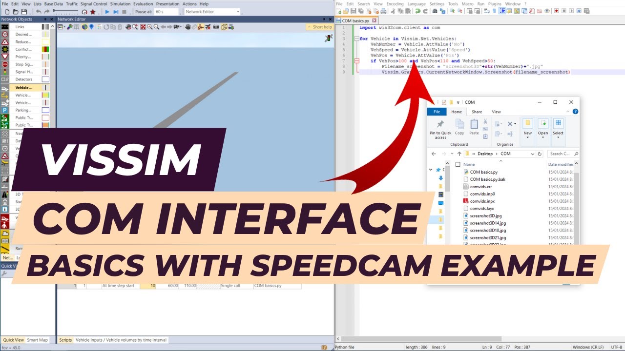Click Notepad++ Record macro icon
The height and width of the screenshot is (351, 625).
coord(556,11)
